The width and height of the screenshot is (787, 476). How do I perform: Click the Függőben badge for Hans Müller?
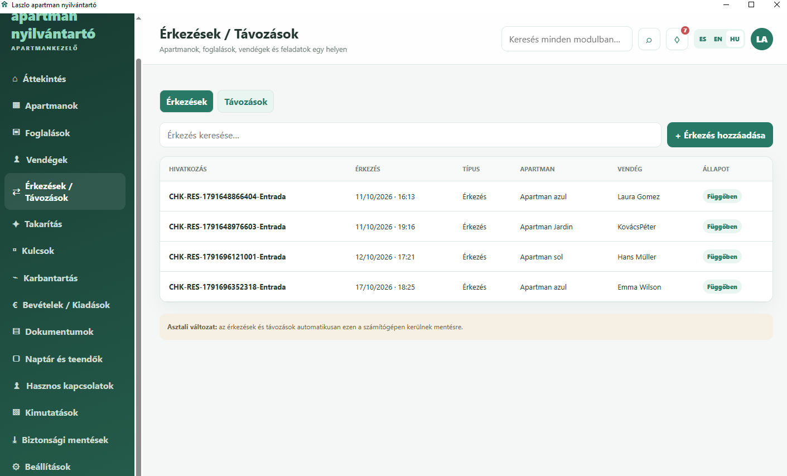point(722,257)
